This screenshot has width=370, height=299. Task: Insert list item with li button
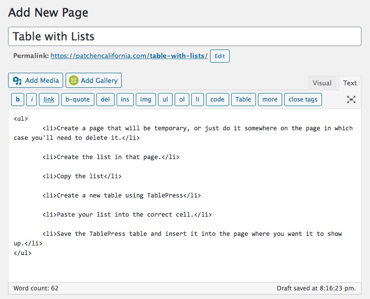coord(197,99)
